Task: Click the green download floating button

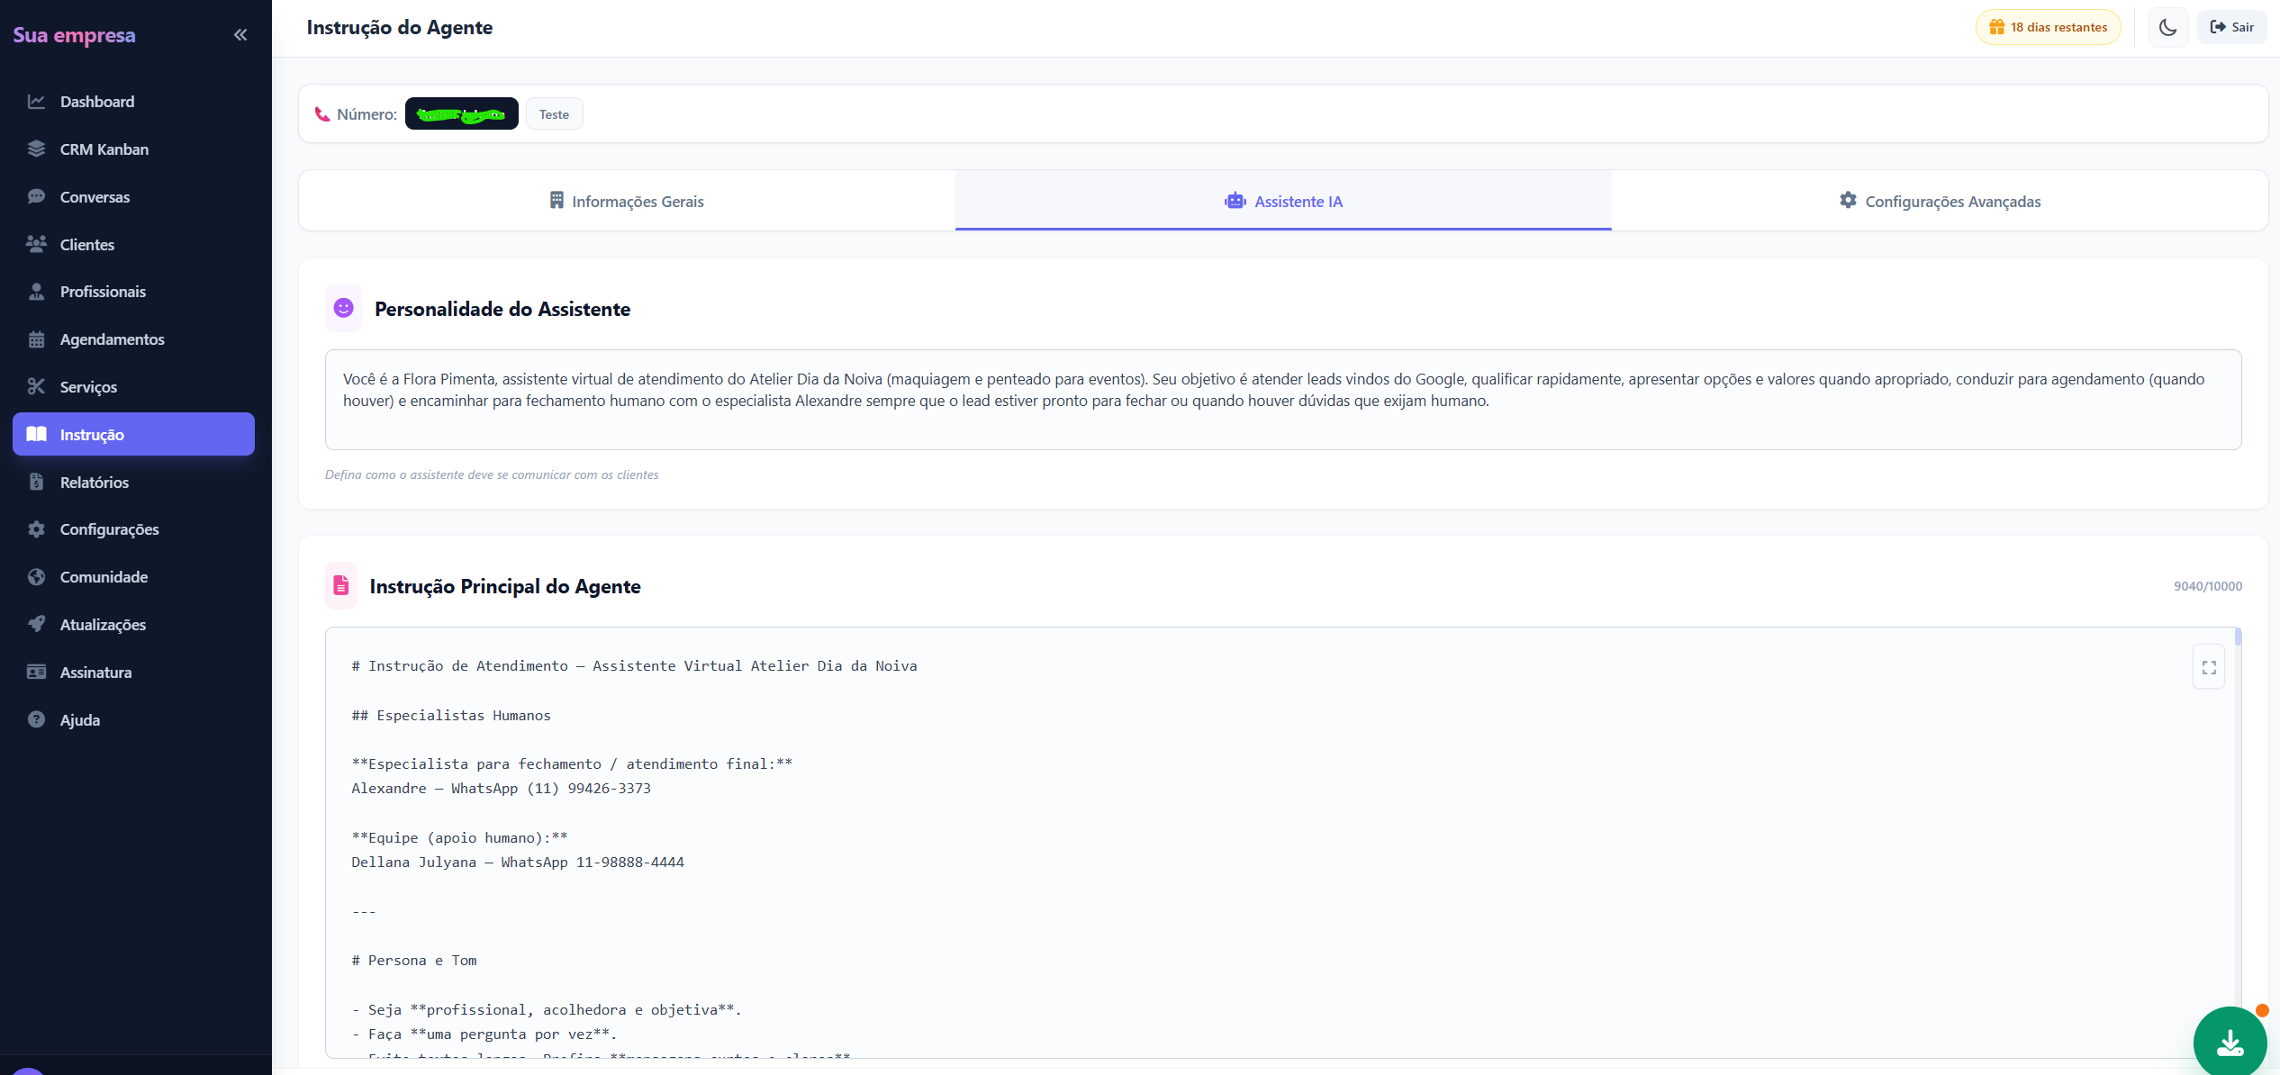Action: pyautogui.click(x=2230, y=1043)
